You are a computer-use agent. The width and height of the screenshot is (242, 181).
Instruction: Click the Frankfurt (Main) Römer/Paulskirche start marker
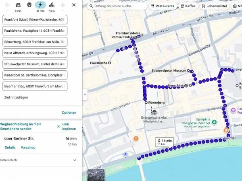coord(142,35)
